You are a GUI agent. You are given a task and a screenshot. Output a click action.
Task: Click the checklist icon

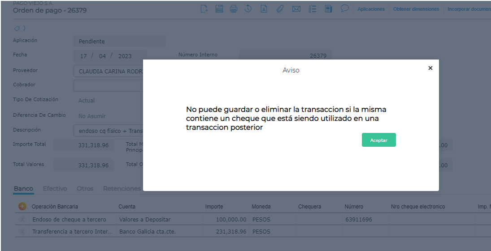point(312,9)
